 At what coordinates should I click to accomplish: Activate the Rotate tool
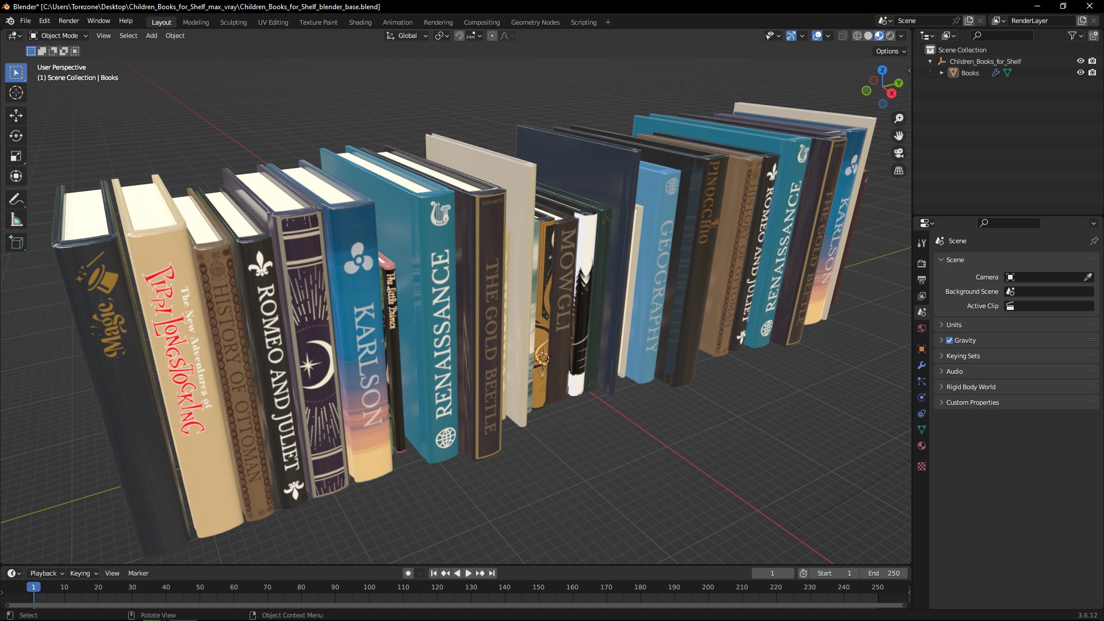16,136
